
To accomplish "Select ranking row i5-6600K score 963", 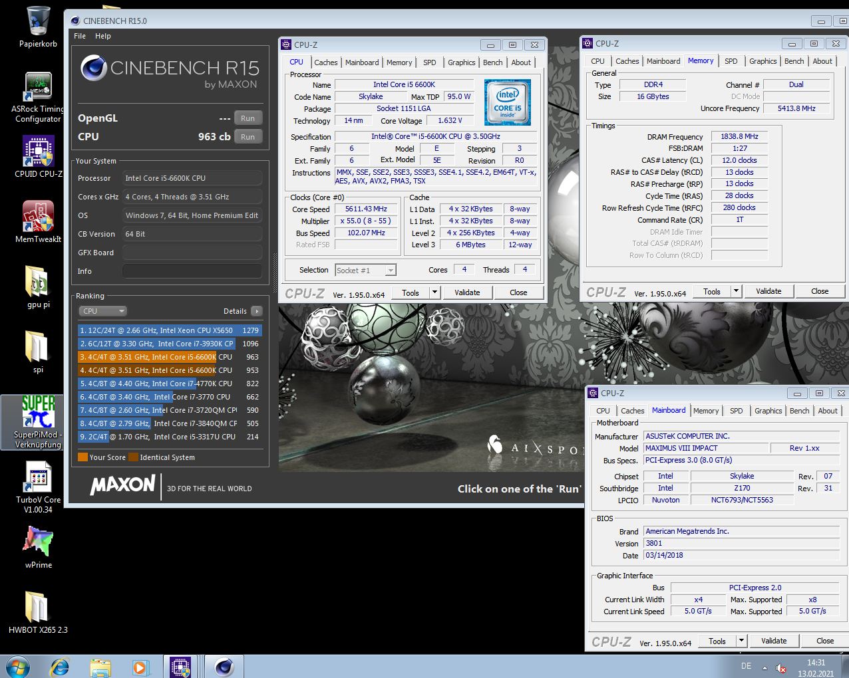I will click(170, 357).
